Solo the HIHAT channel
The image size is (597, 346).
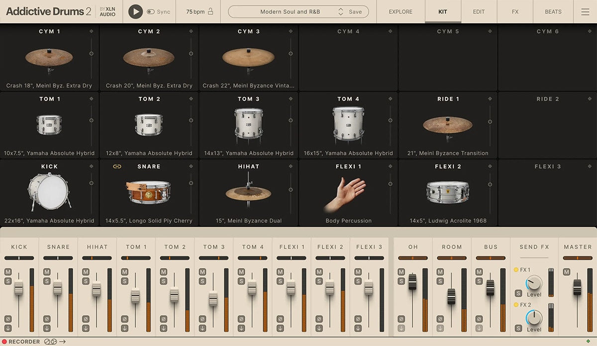tap(86, 281)
